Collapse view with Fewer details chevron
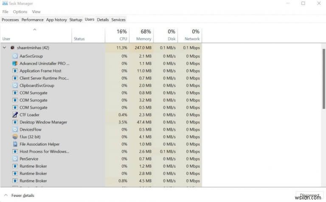 click(x=6, y=195)
